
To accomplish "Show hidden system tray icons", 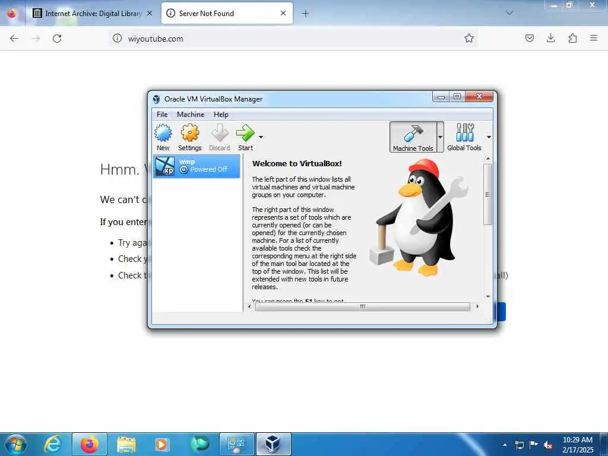I will click(x=505, y=445).
